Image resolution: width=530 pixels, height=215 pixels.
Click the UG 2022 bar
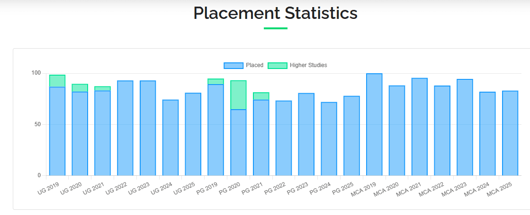click(x=125, y=128)
